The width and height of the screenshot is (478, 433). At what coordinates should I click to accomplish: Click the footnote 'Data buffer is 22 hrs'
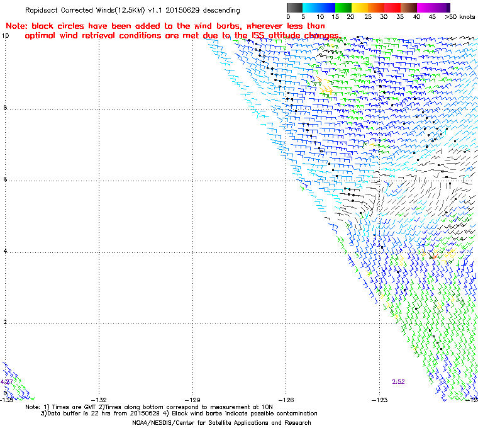79,413
